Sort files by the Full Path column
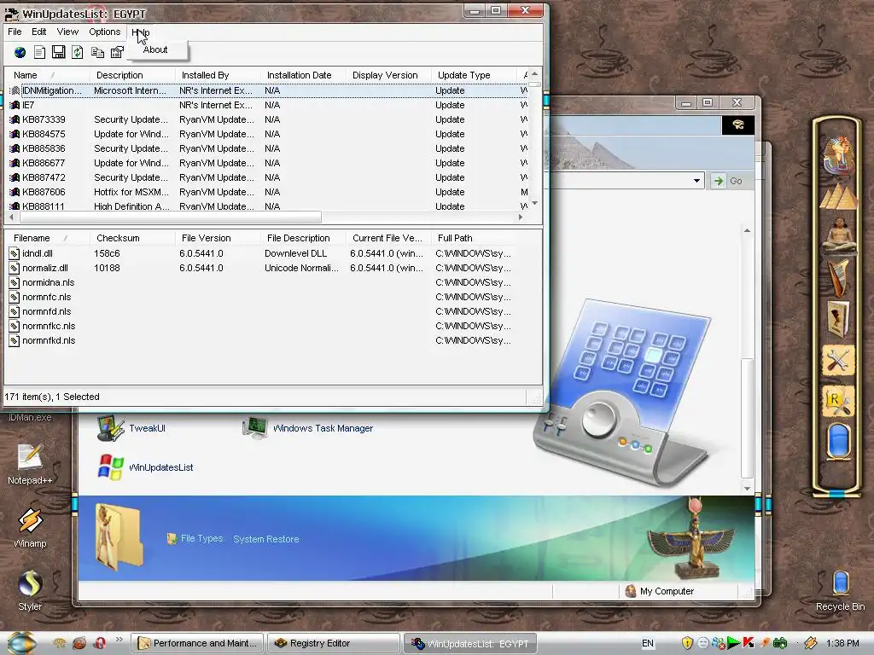The image size is (874, 655). click(x=474, y=238)
